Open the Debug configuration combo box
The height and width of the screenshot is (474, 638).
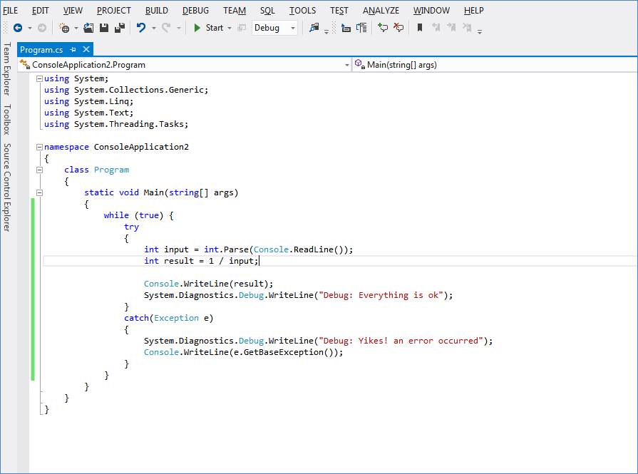(x=274, y=28)
